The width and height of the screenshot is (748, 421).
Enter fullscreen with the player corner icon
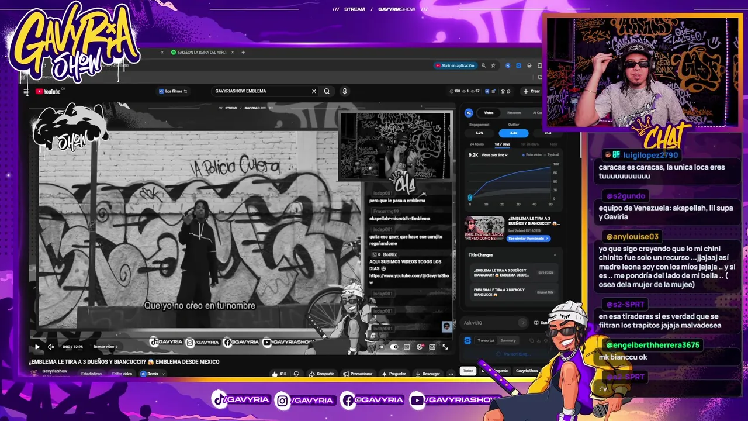pyautogui.click(x=445, y=347)
